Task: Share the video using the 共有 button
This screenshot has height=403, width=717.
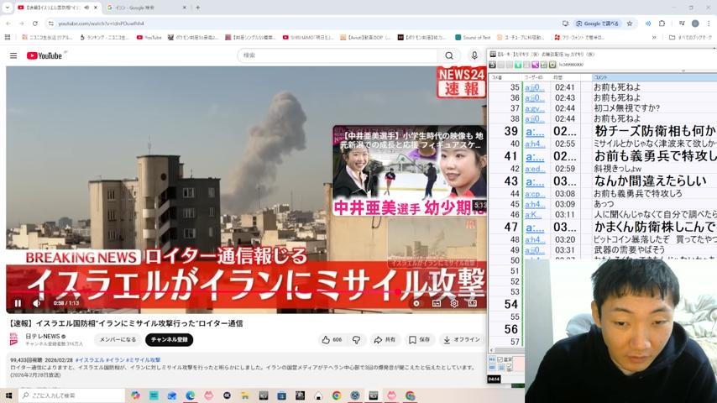Action: [x=385, y=339]
